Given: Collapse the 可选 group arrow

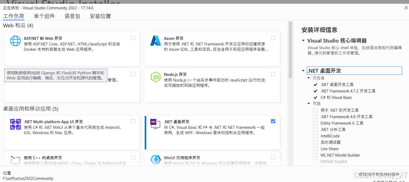Looking at the screenshot, I should pos(309,104).
